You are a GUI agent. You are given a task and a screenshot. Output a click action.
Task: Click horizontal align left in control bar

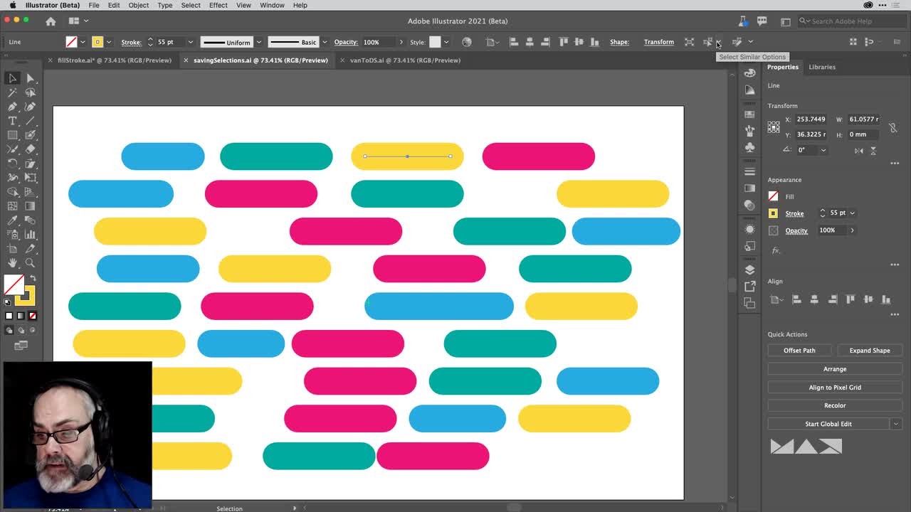pos(513,42)
